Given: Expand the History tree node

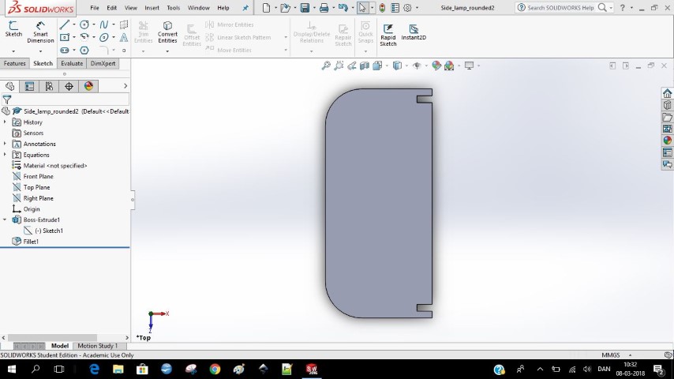Looking at the screenshot, I should (5, 122).
